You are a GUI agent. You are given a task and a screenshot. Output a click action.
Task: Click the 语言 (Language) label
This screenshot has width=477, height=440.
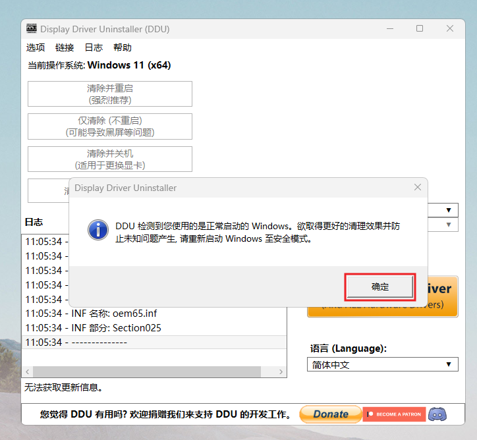(349, 348)
